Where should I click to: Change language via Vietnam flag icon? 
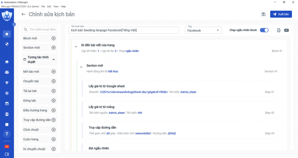[x=7, y=147]
